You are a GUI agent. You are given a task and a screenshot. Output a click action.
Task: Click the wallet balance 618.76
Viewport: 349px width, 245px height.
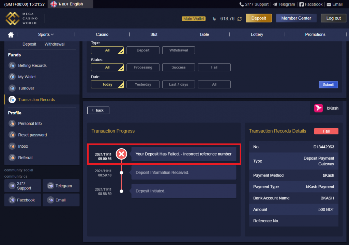[227, 19]
